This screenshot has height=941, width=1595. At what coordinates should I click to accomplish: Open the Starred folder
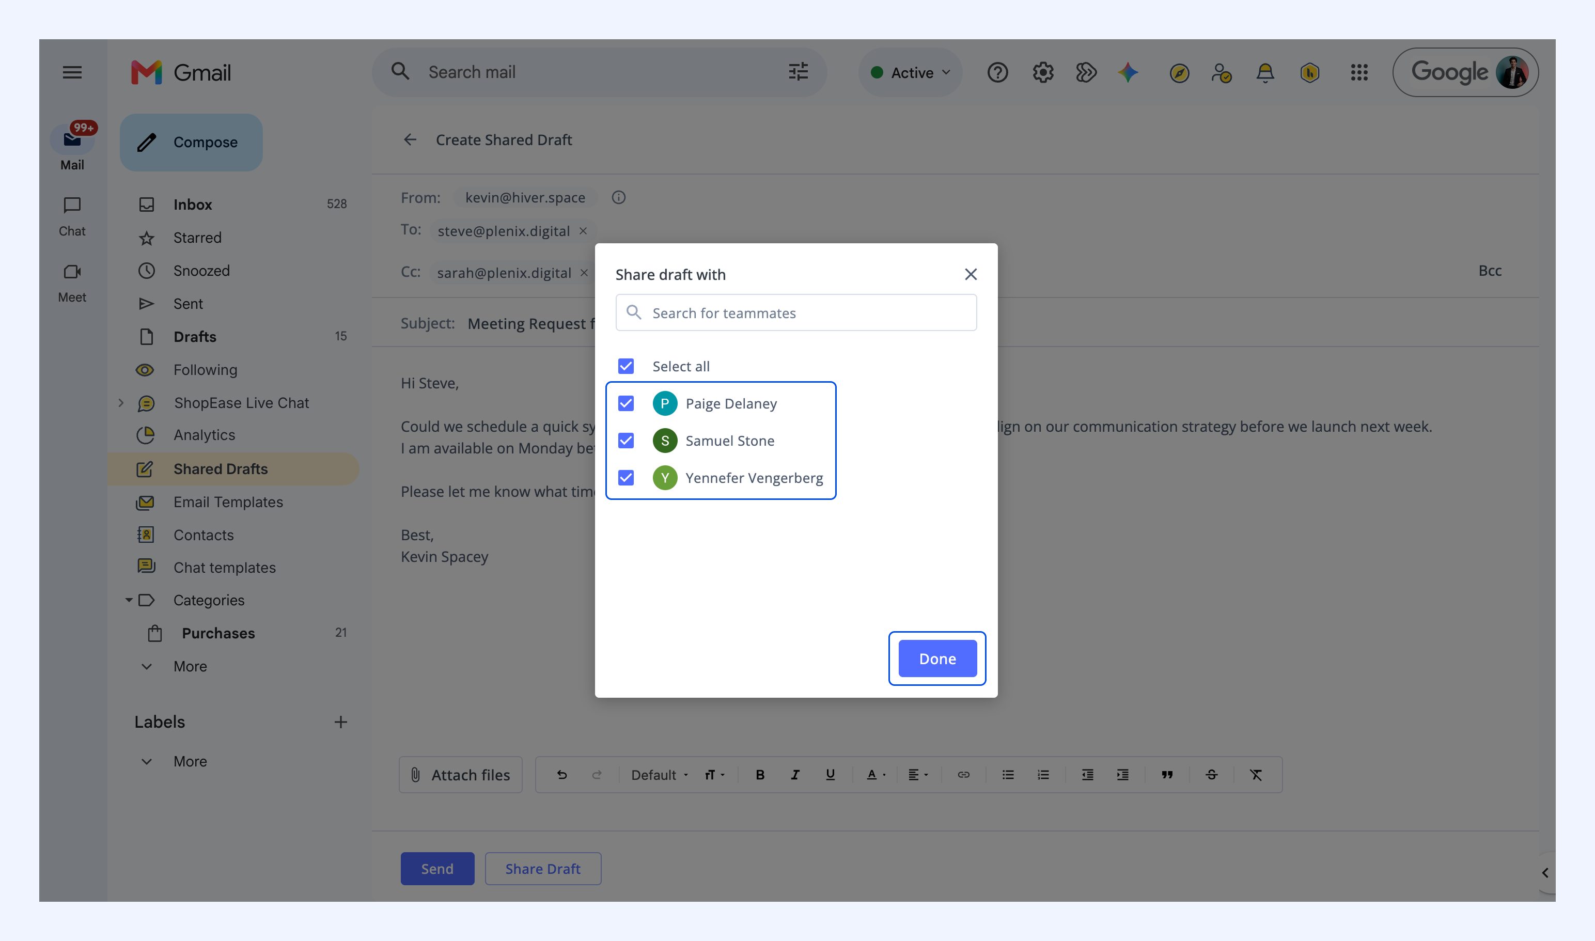233,238
